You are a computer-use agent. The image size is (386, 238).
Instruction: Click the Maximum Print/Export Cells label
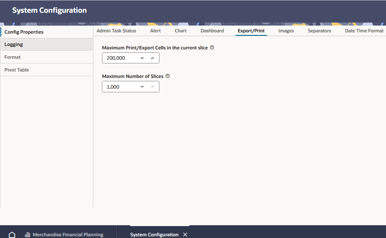[155, 48]
